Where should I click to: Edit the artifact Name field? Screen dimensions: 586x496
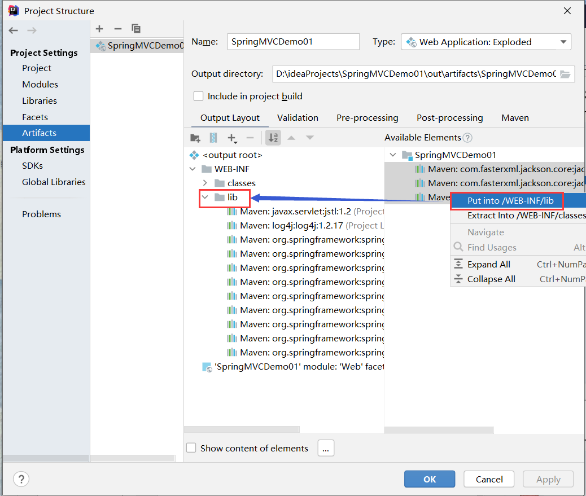294,42
